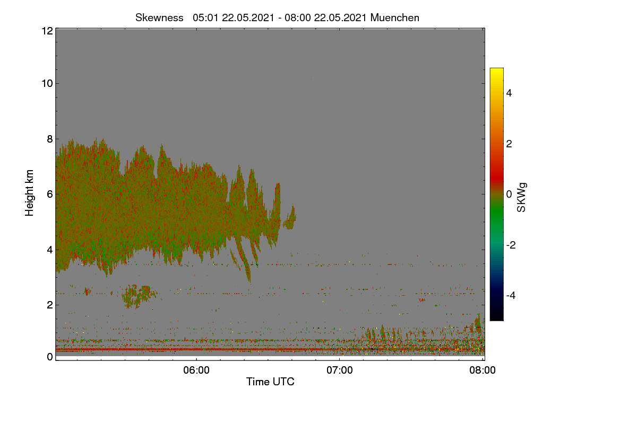Click the 06:00 time axis label

(196, 370)
